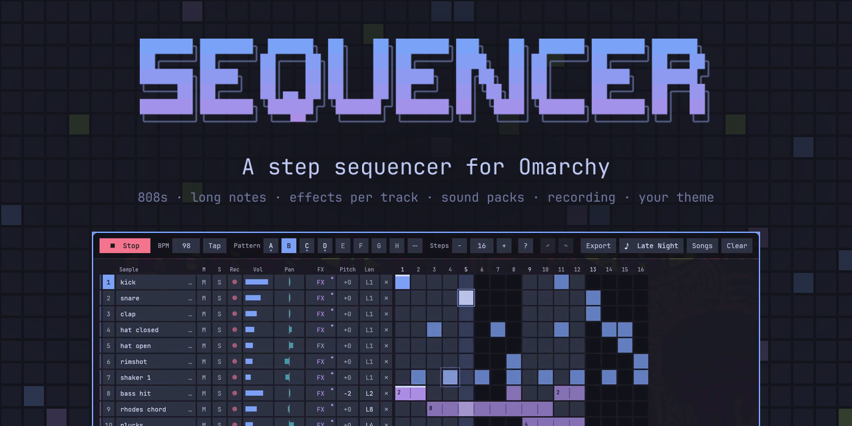Open FX for the kick track
This screenshot has height=426, width=852.
pos(321,282)
